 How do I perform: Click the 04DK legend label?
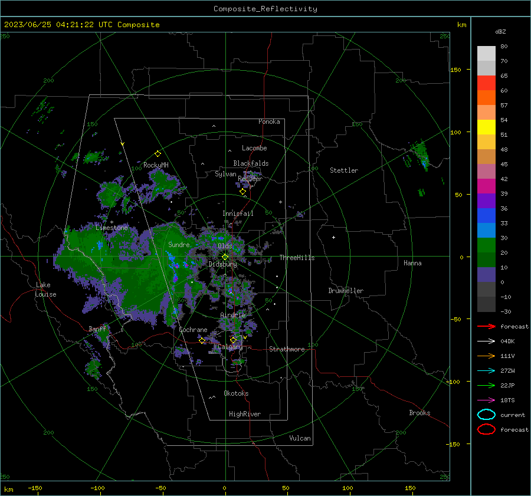(x=507, y=341)
